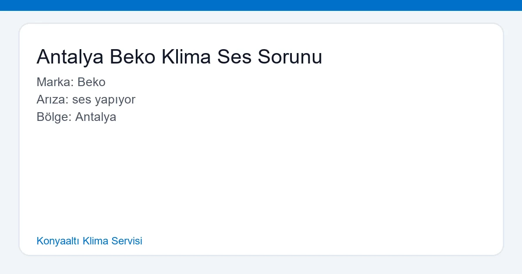Click the word Antalya after Bölge
Viewport: 522px width, 274px height.
[x=96, y=117]
